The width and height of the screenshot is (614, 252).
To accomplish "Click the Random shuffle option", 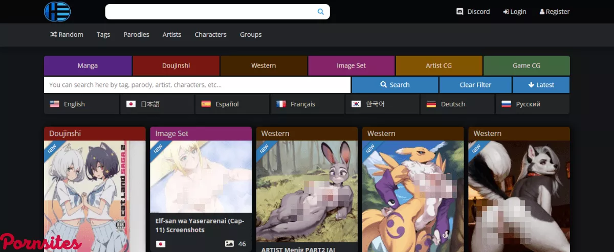I will click(x=67, y=35).
